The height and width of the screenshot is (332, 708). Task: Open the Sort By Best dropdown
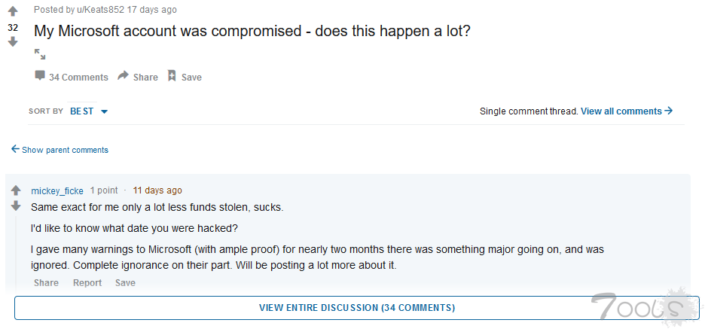[89, 111]
